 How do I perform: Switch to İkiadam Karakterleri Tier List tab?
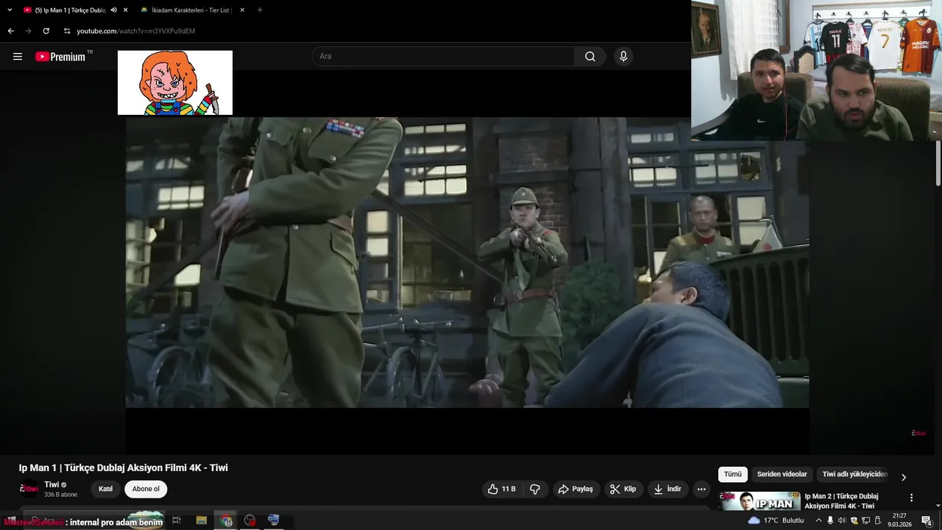[x=191, y=10]
